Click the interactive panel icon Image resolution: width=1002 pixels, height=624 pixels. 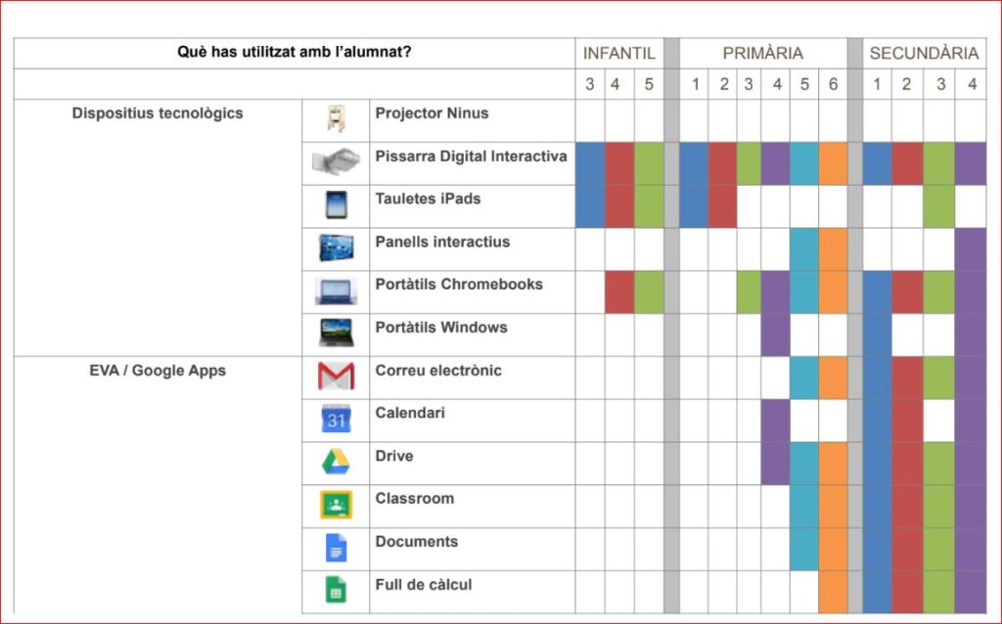[336, 248]
